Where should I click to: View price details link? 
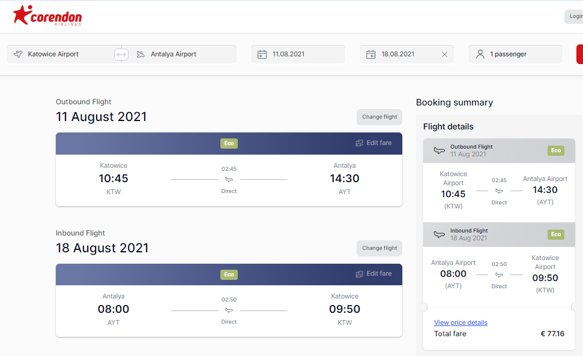coord(461,322)
